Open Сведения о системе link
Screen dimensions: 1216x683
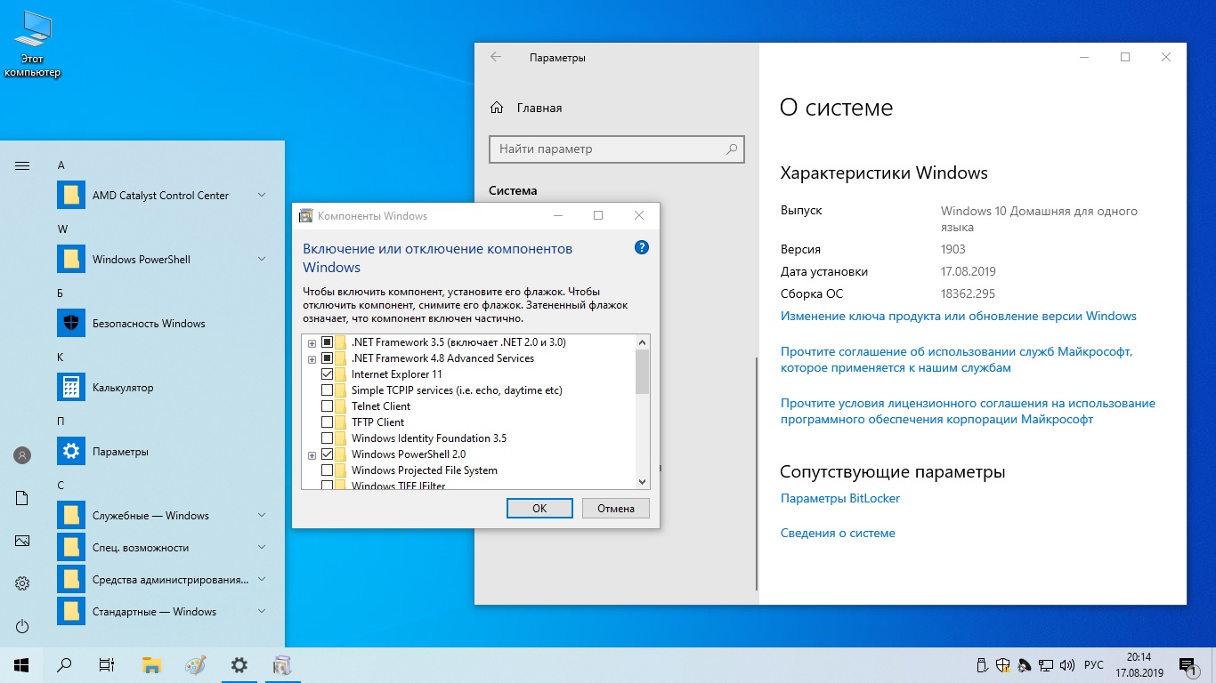click(838, 533)
